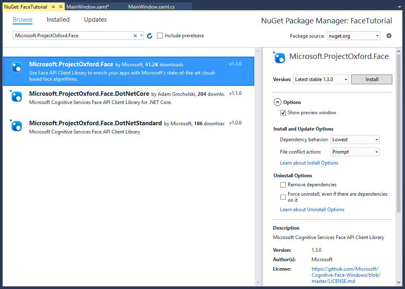Open Learn about Install Options link
The width and height of the screenshot is (405, 289).
309,163
